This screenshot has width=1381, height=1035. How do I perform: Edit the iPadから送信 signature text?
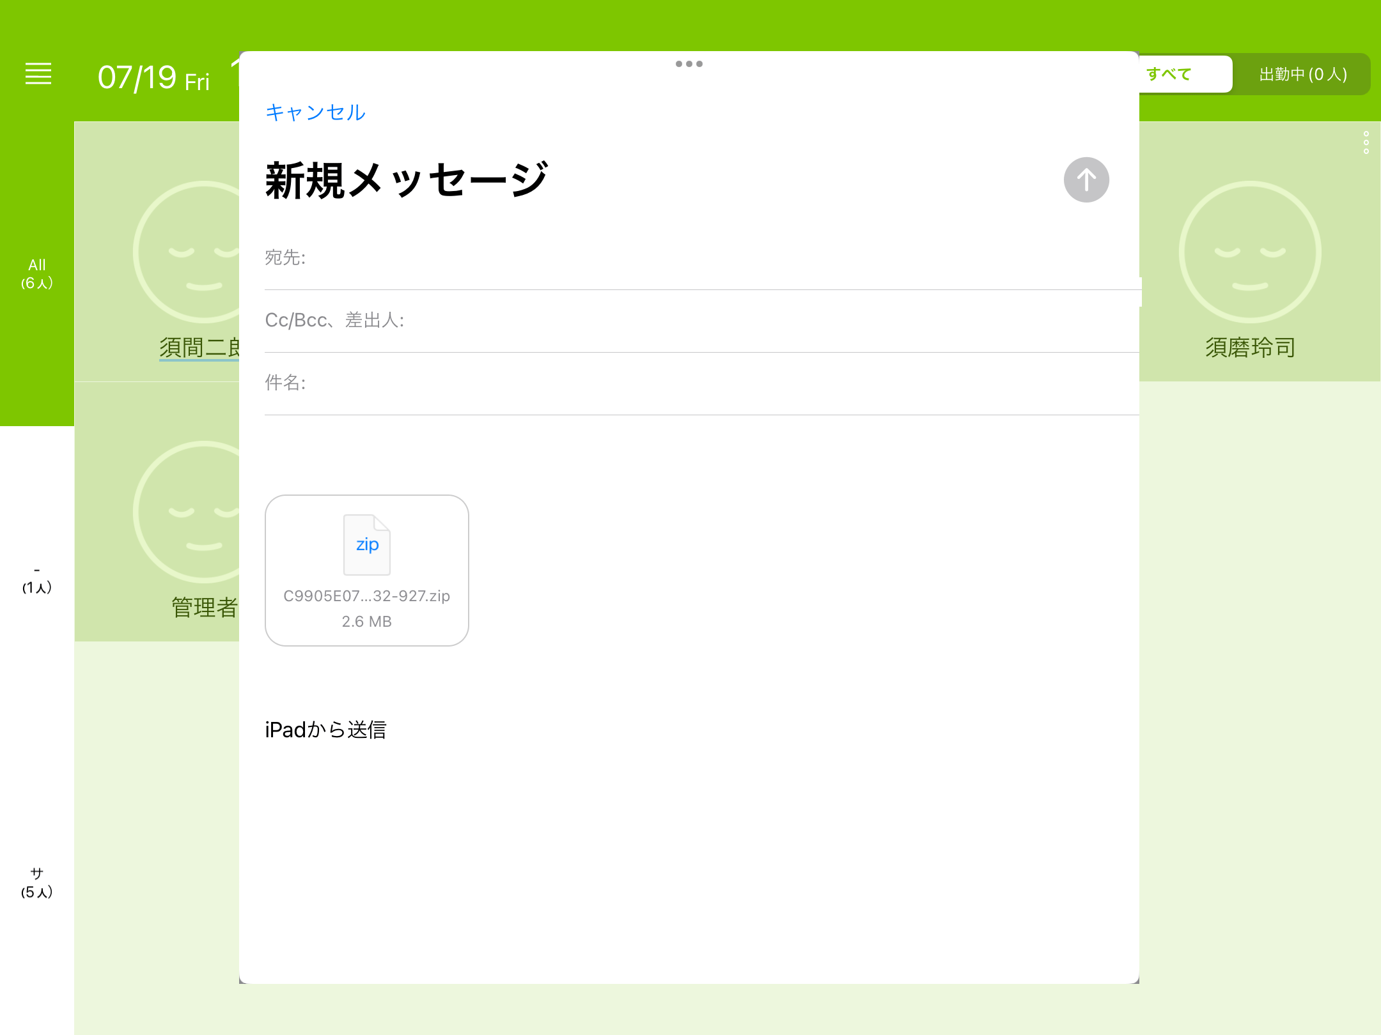click(x=325, y=729)
